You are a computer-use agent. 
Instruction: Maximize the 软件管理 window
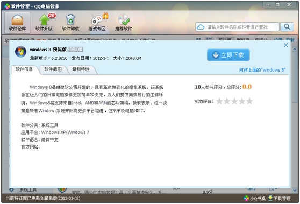click(x=277, y=5)
